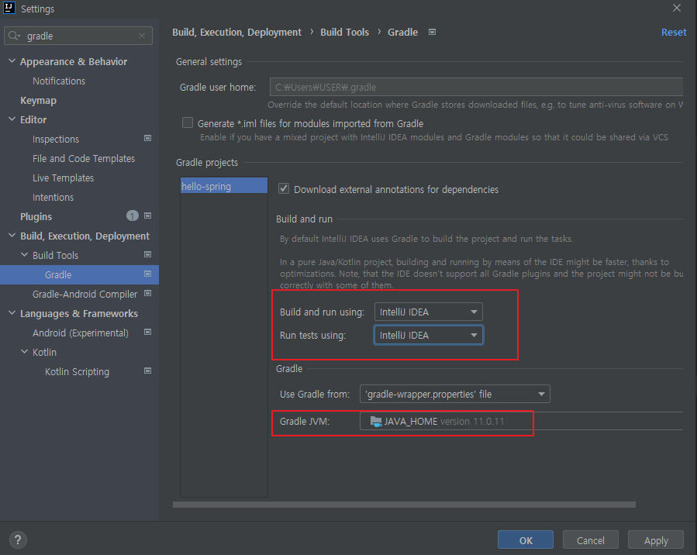The height and width of the screenshot is (555, 697).
Task: Open the Run tests using dropdown
Action: [429, 335]
